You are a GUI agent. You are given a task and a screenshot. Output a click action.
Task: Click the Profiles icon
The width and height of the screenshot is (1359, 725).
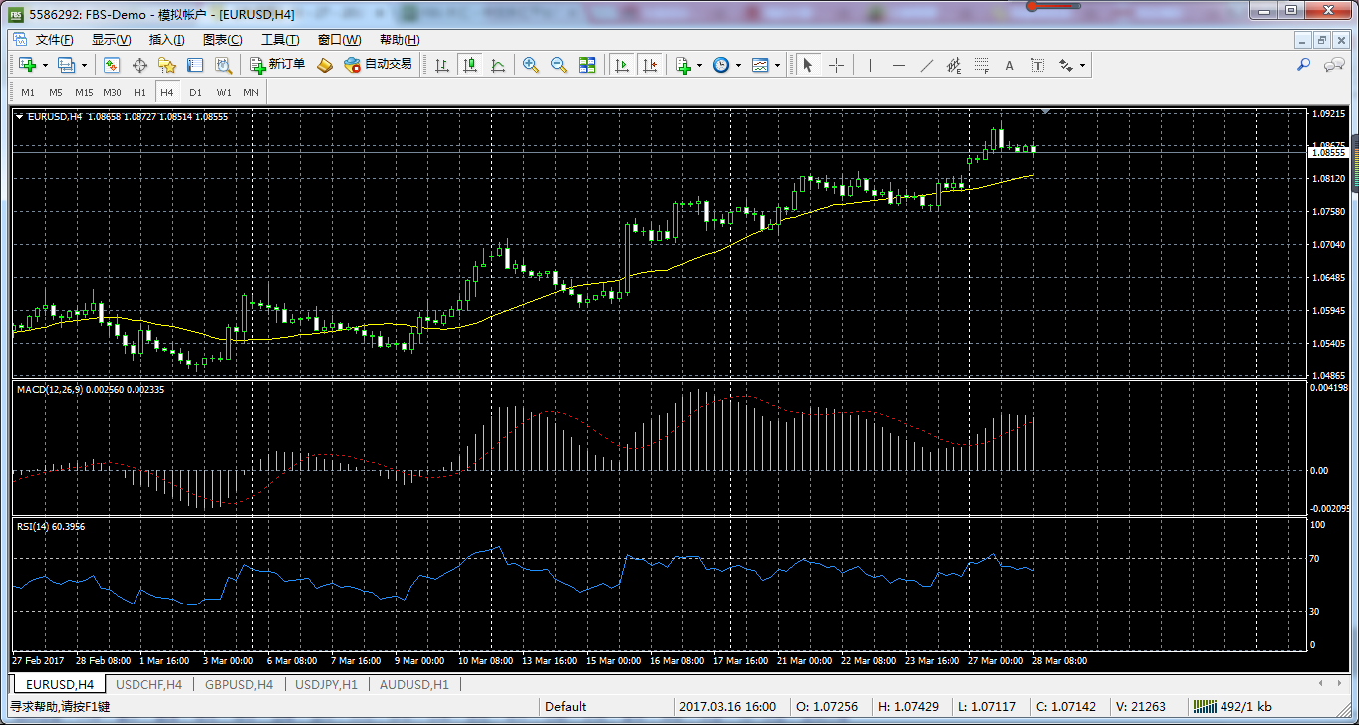coord(66,65)
